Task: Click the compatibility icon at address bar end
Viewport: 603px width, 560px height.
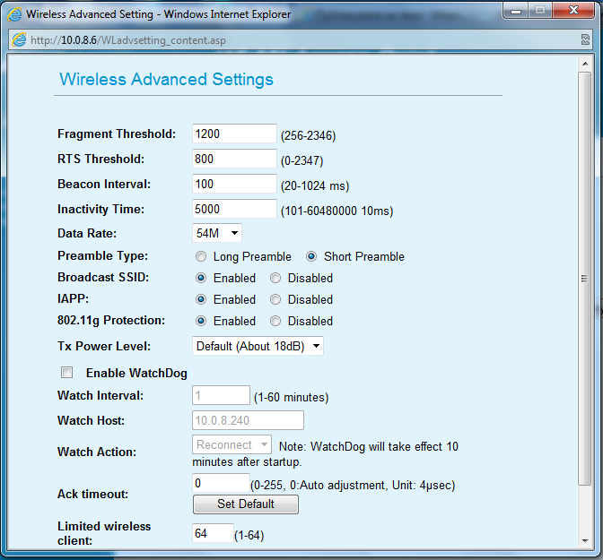Action: (584, 39)
